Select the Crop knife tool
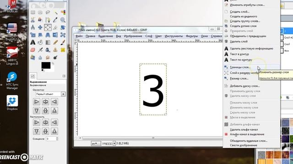The height and width of the screenshot is (164, 293). click(55, 27)
